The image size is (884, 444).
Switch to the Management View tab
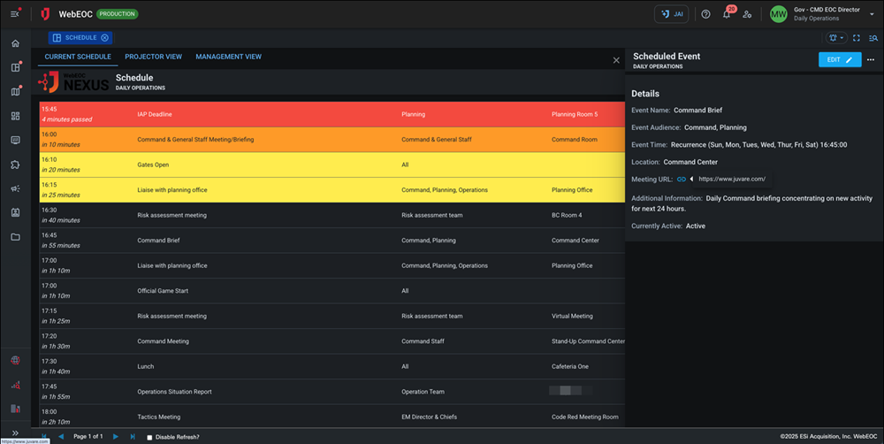[x=228, y=57]
